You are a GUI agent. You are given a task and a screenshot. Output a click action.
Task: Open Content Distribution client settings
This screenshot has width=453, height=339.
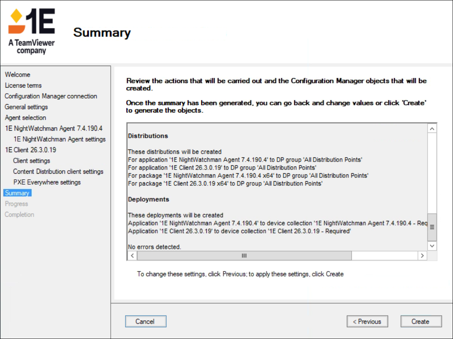(x=58, y=171)
